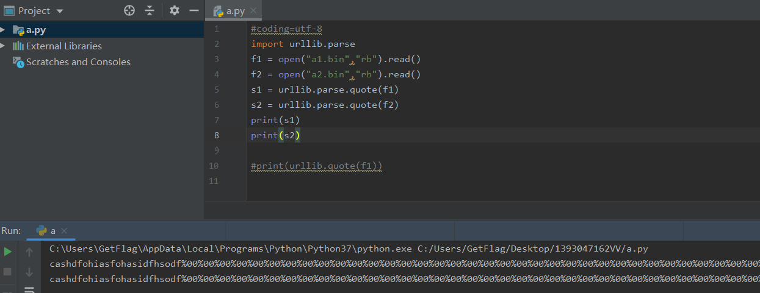The image size is (760, 293).
Task: Toggle soft-wrap in the run console
Action: tap(29, 289)
